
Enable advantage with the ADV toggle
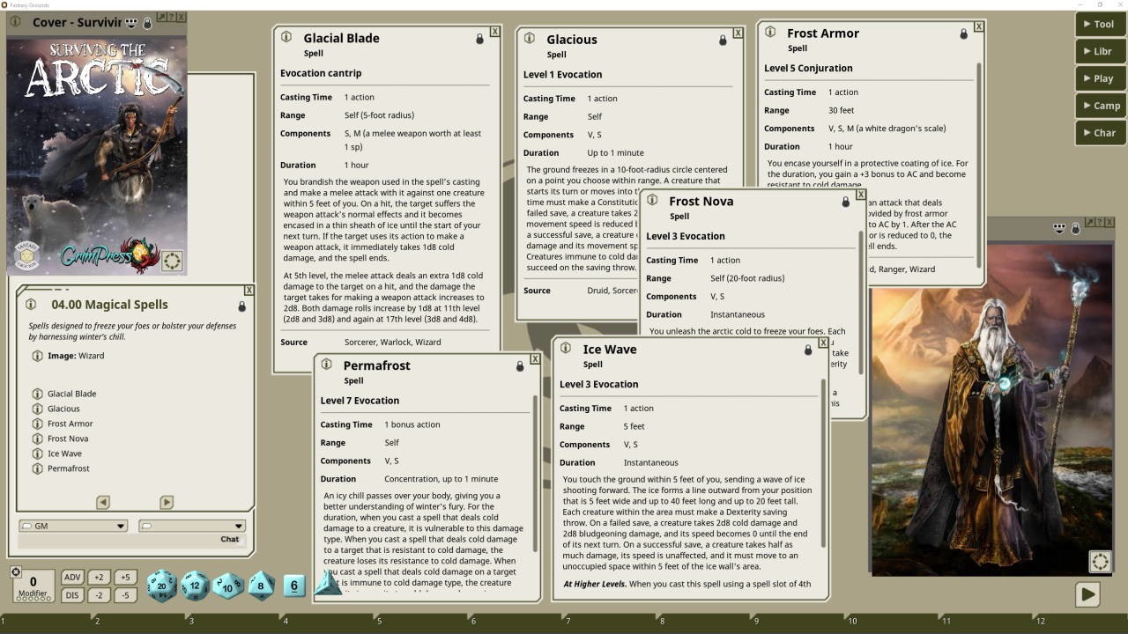click(72, 577)
